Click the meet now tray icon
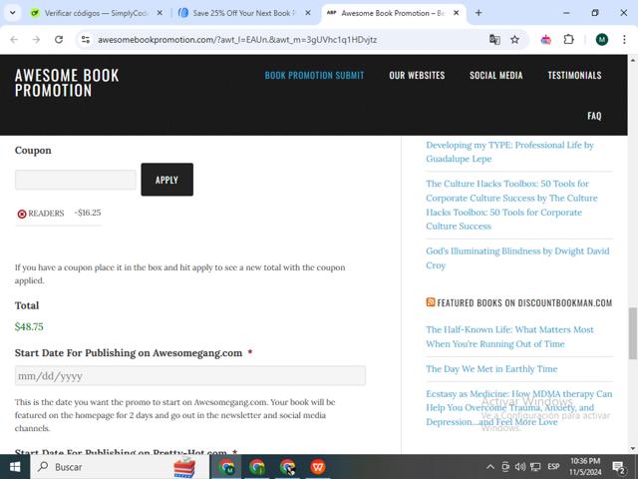 [505, 467]
